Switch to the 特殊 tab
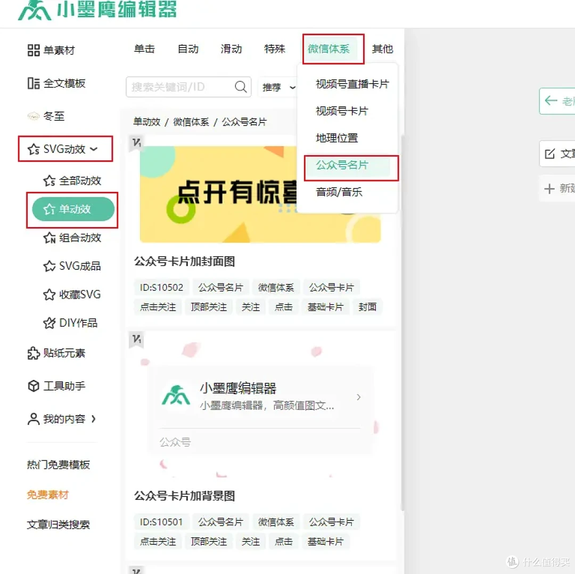The image size is (575, 574). pos(275,49)
